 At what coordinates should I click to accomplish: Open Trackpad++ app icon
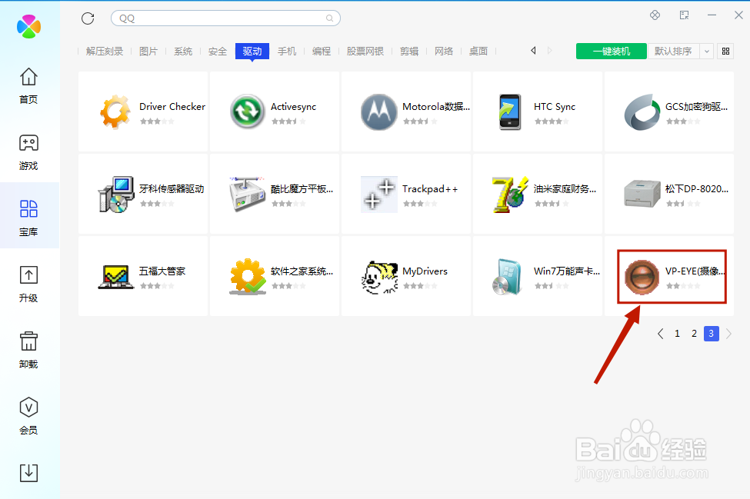(378, 194)
